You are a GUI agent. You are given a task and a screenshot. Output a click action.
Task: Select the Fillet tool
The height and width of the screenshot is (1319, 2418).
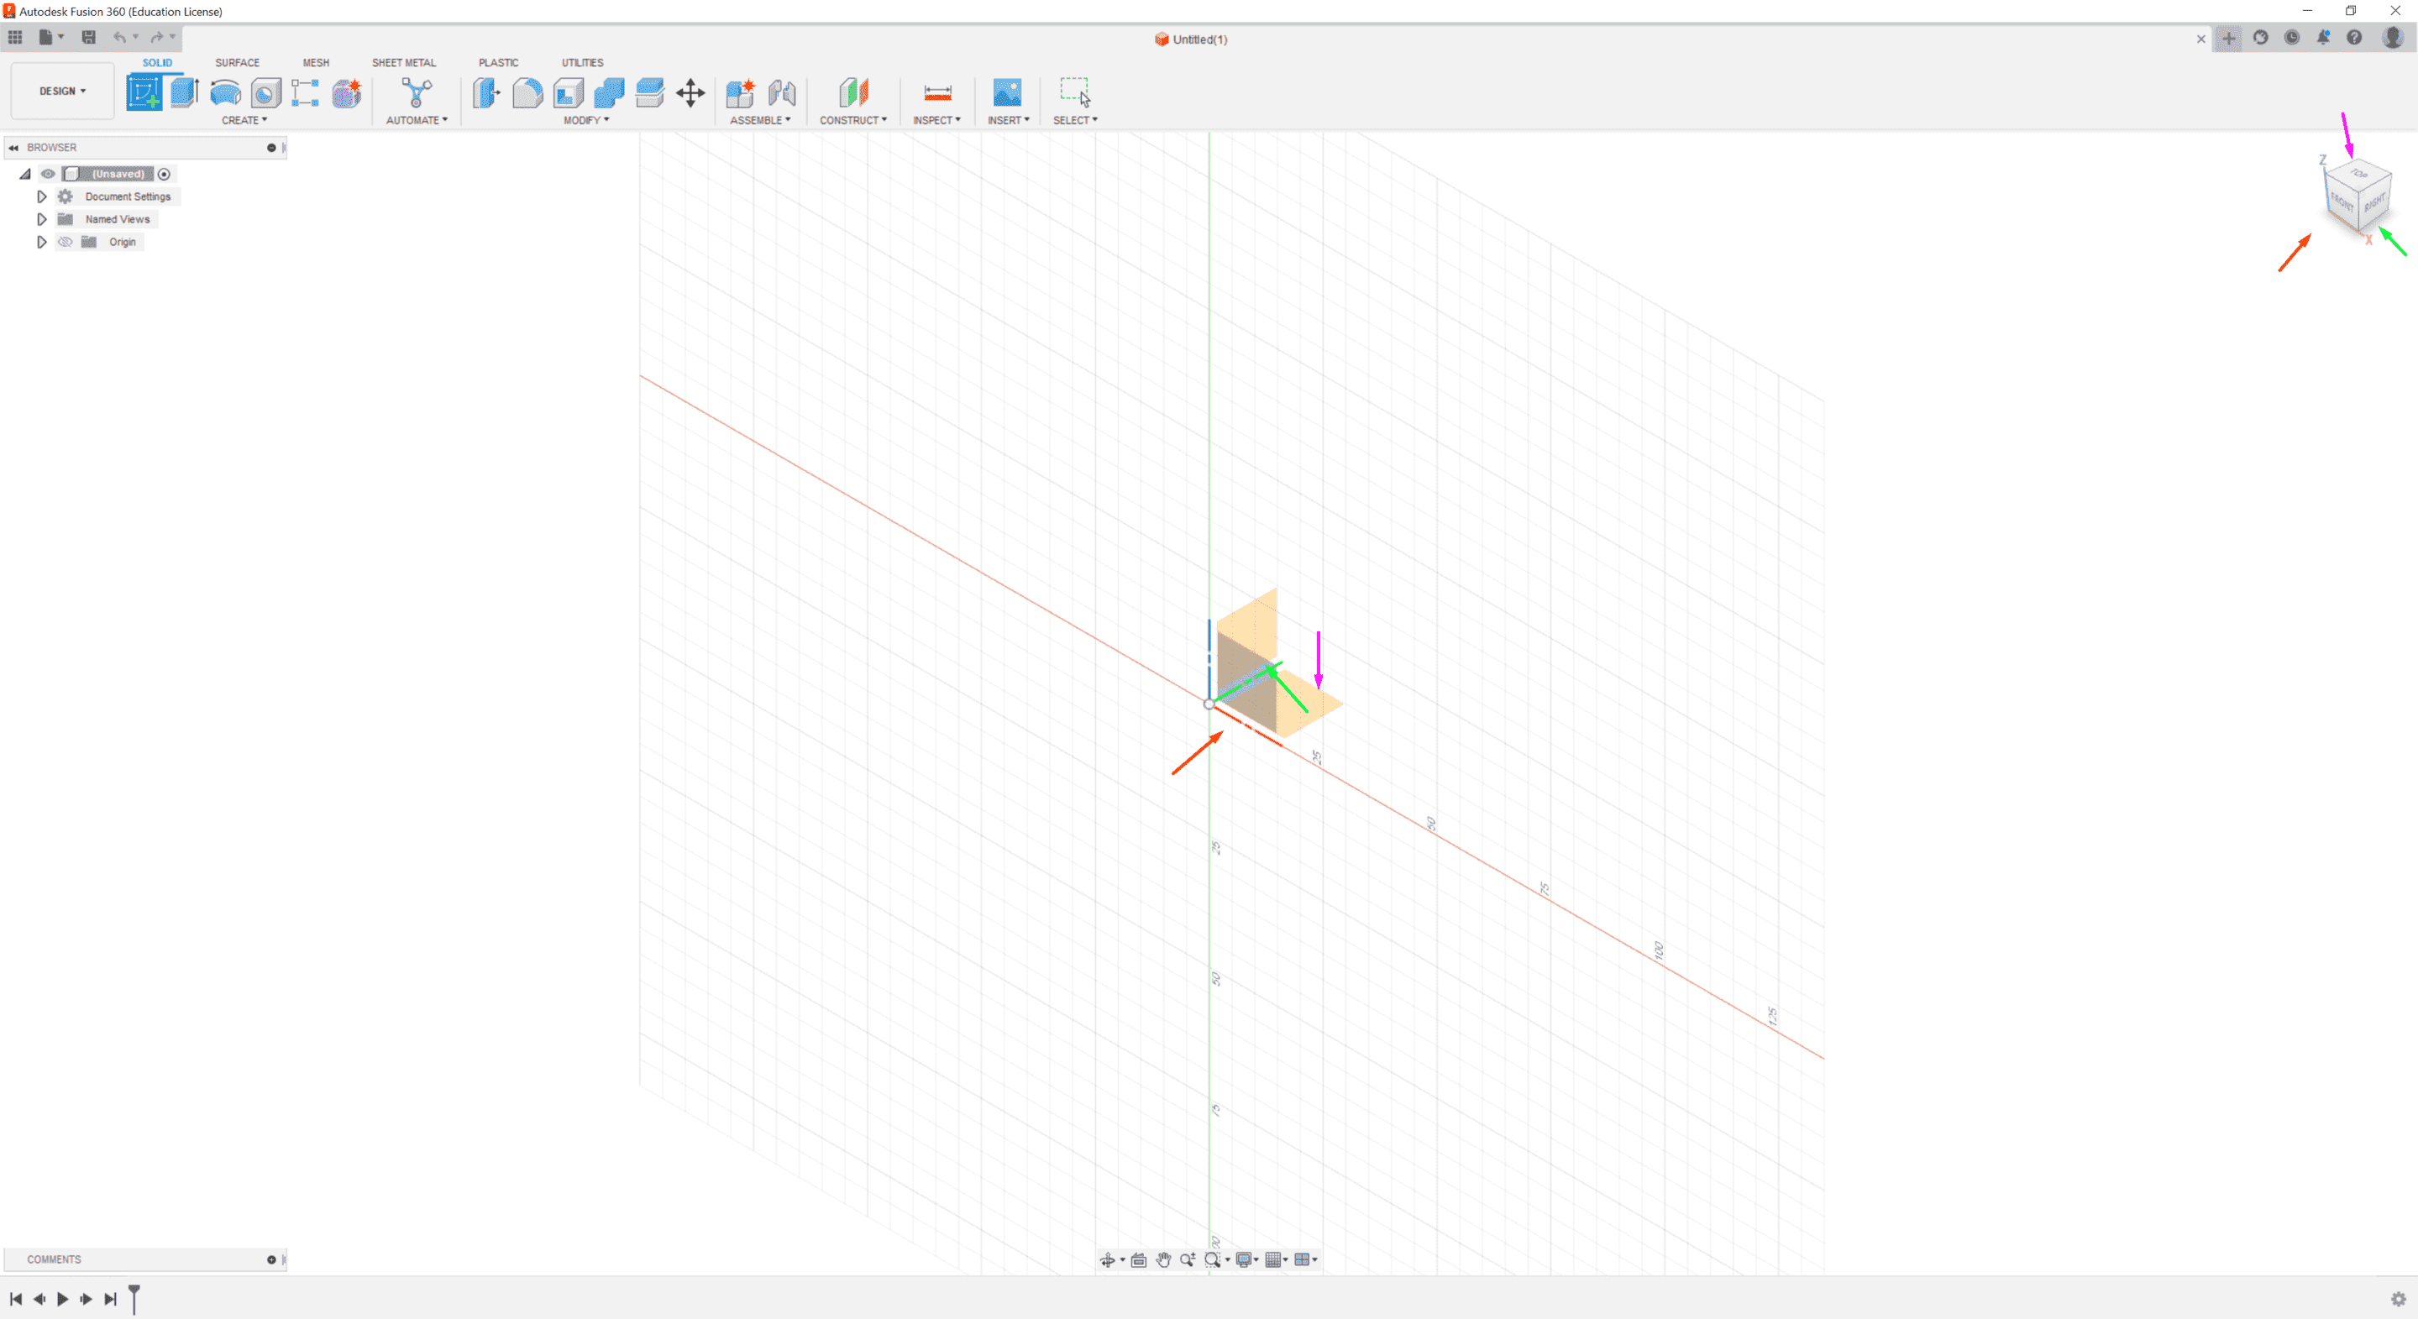click(527, 93)
